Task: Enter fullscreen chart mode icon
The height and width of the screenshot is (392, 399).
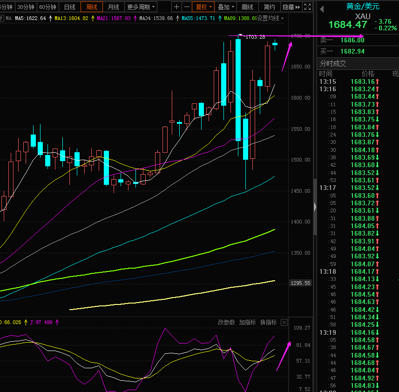Action: (307, 7)
